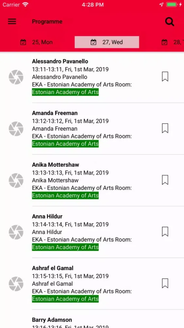Tap the search magnifier icon
The image size is (184, 328).
coord(170,22)
